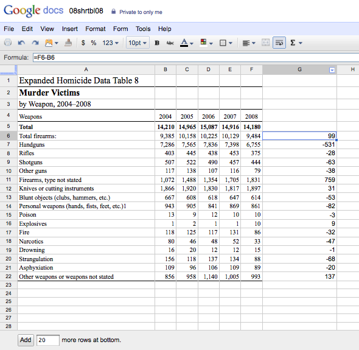Select the 'Other weapons or weapons not stated' cell
Screen dimensions: 359x350
coord(86,276)
